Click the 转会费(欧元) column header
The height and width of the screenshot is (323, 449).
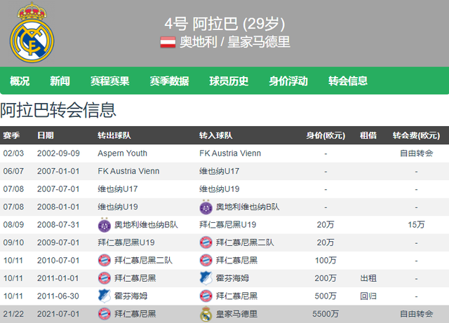pyautogui.click(x=416, y=135)
